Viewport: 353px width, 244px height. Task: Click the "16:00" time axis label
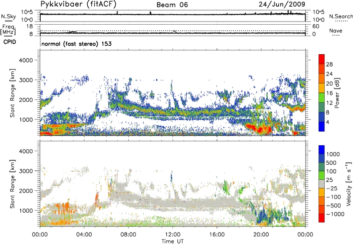(x=217, y=235)
